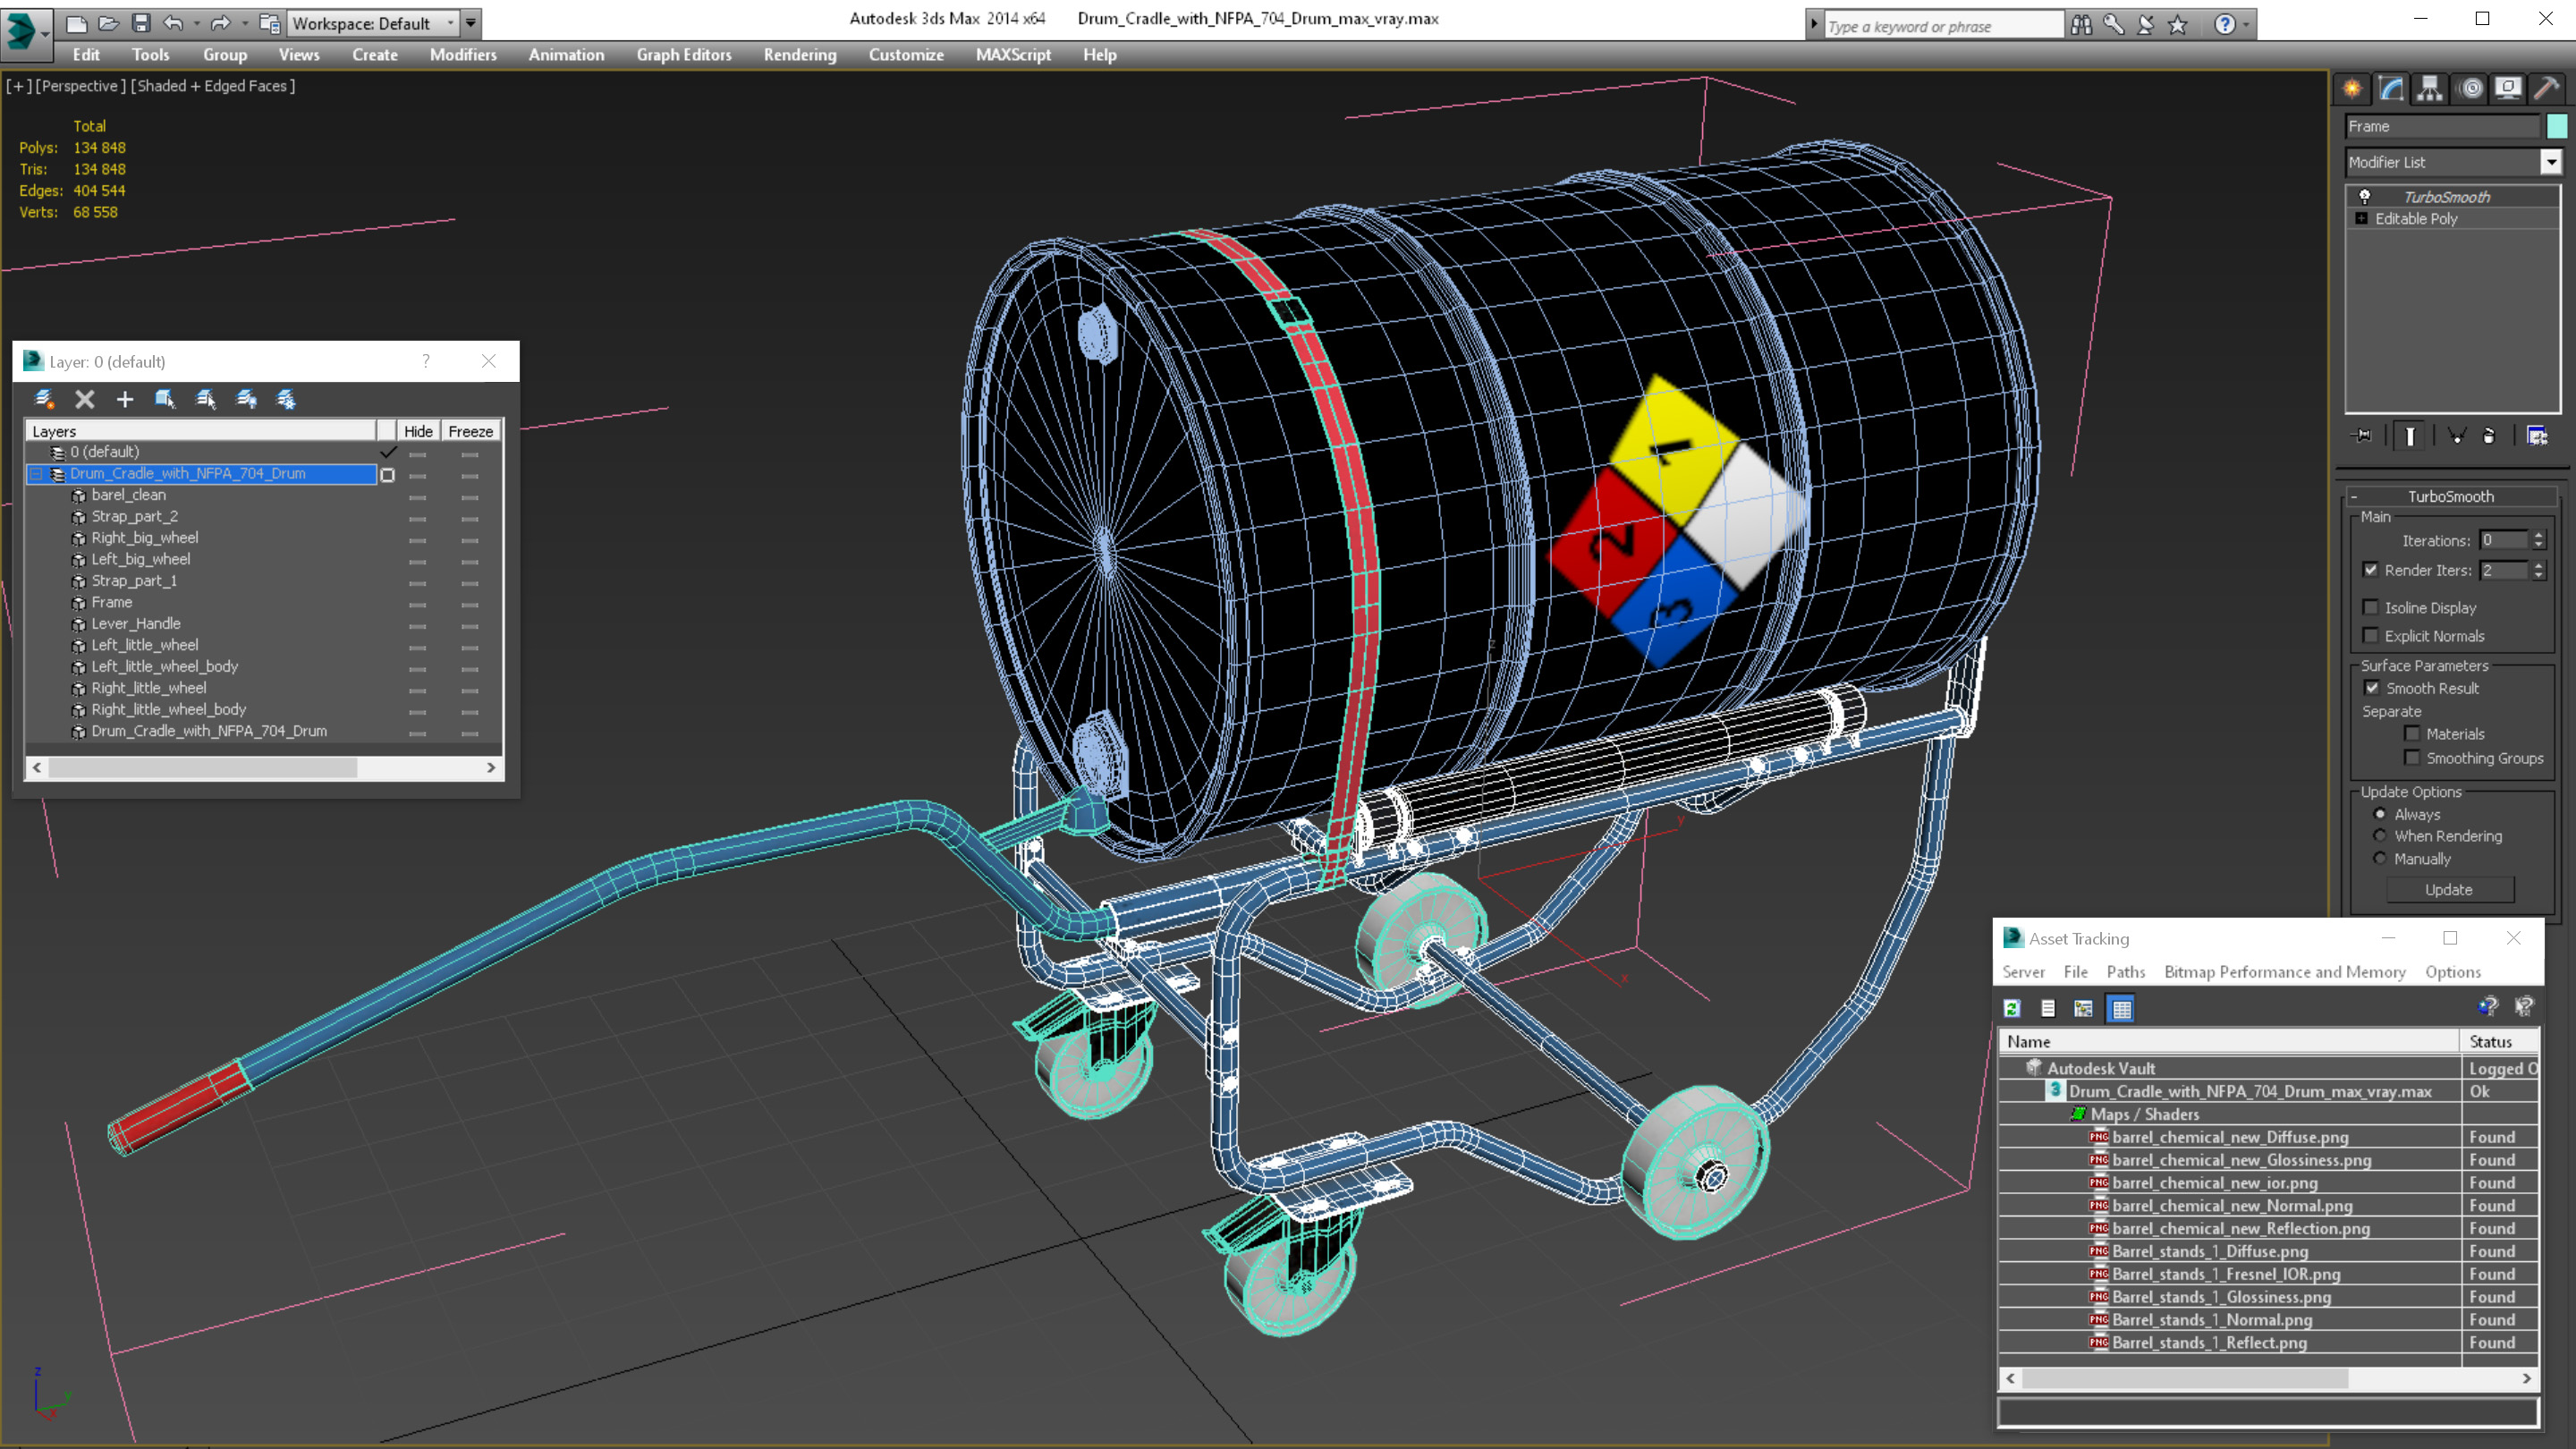The image size is (2576, 1449).
Task: Enable Explicit Normals checkbox
Action: click(x=2370, y=636)
